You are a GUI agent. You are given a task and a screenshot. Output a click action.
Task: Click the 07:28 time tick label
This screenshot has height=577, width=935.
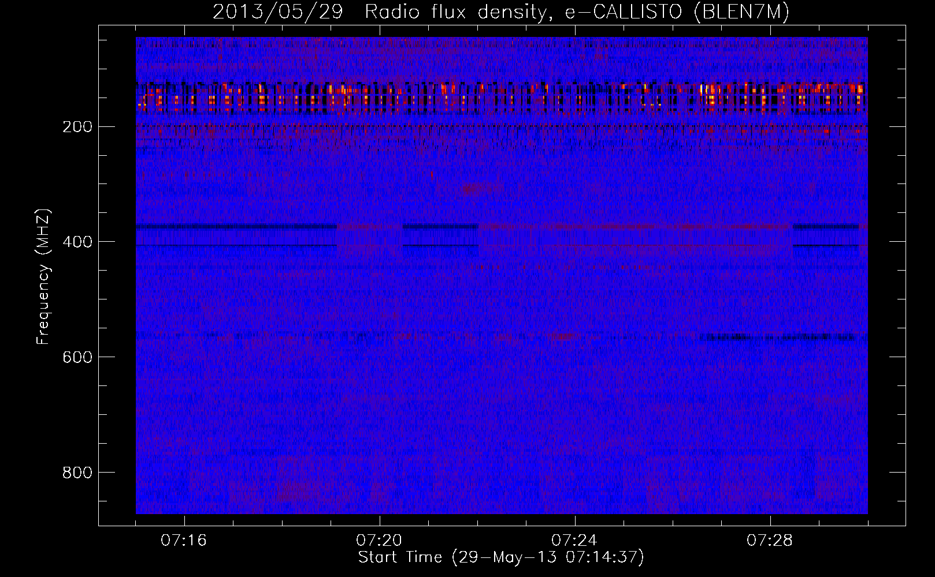[770, 541]
